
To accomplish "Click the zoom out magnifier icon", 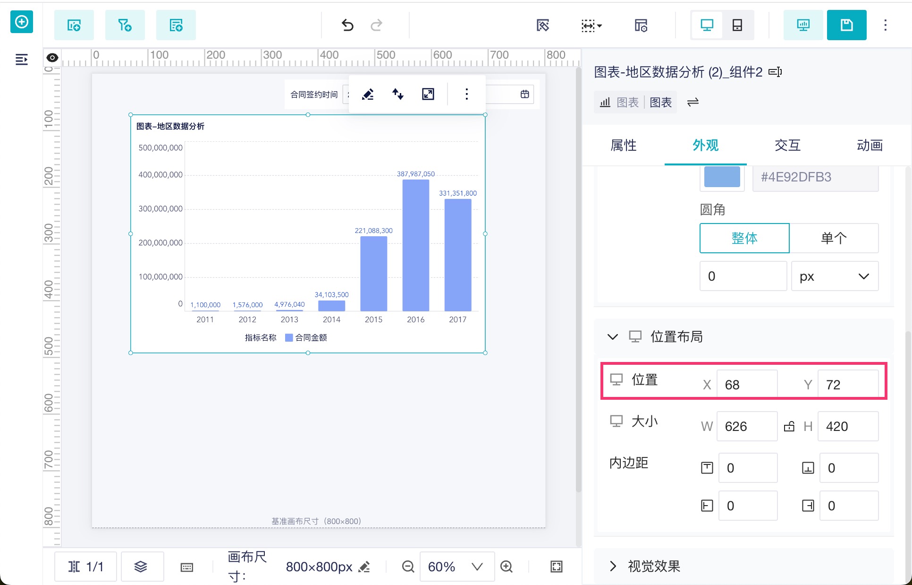I will point(408,566).
